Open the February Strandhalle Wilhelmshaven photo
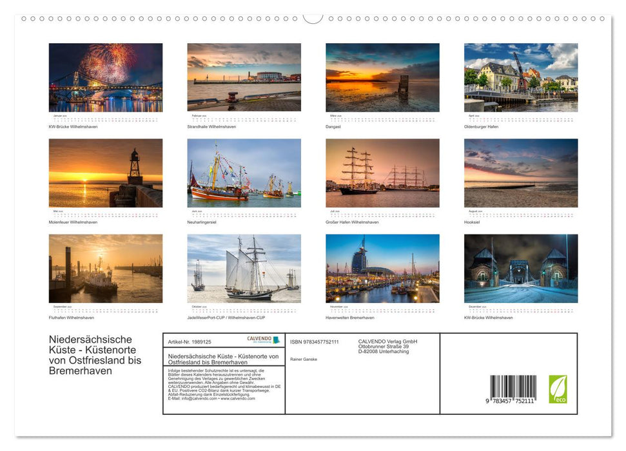The image size is (626, 451). pos(244,77)
